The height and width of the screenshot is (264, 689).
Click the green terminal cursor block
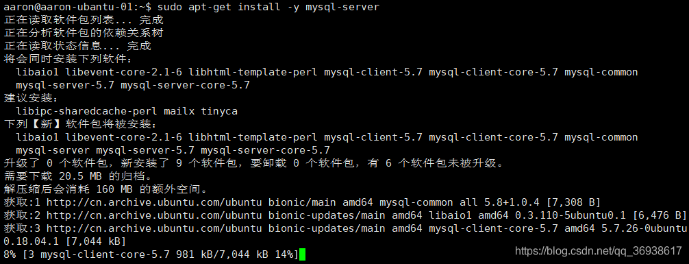point(302,254)
